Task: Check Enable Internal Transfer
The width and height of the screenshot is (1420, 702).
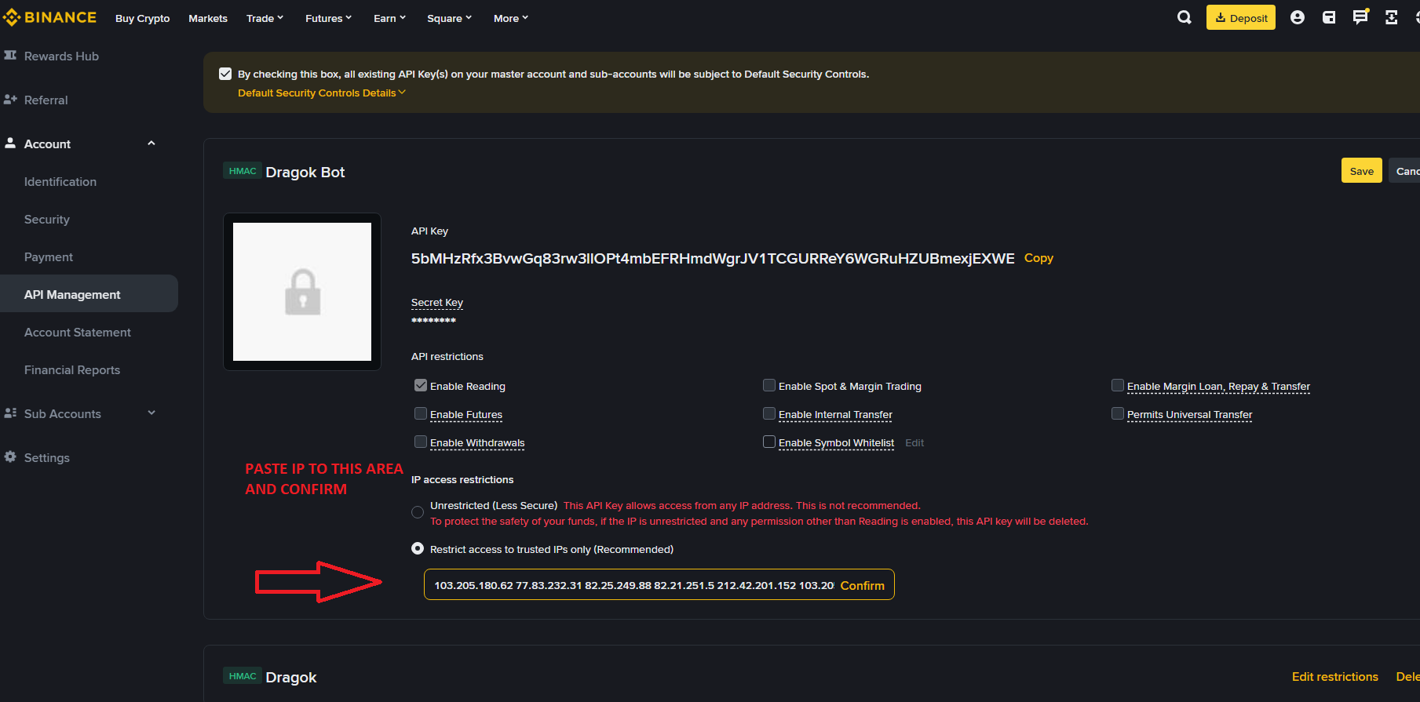Action: [x=769, y=413]
